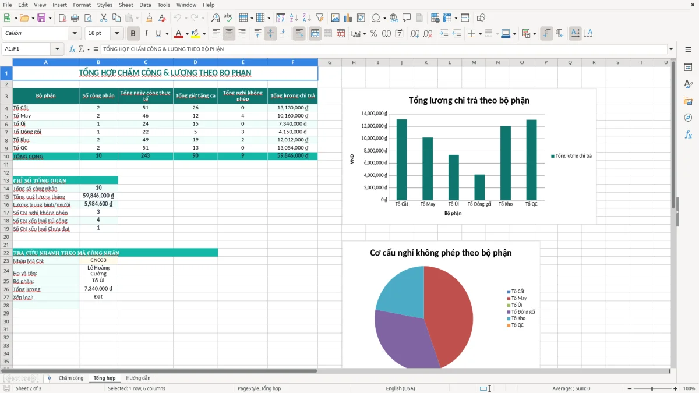The image size is (699, 393).
Task: Toggle Merge and Center Cells
Action: 315,34
